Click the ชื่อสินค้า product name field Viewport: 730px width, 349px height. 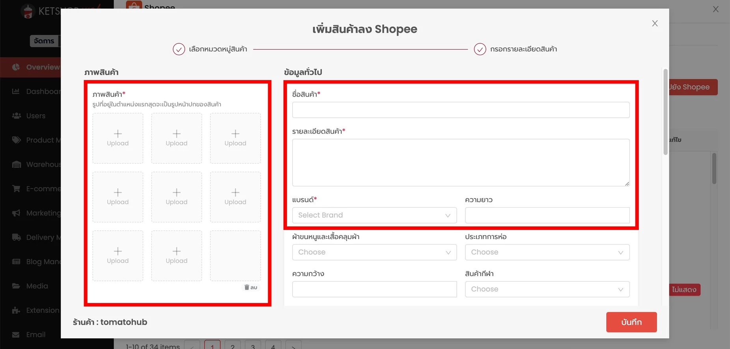tap(460, 110)
